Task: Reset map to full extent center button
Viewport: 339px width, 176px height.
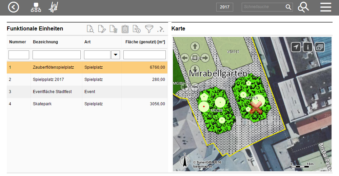Action: point(195,58)
